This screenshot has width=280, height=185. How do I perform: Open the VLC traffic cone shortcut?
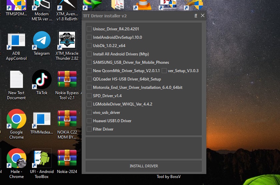[143, 5]
